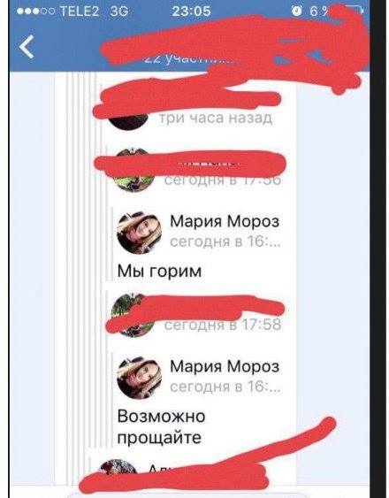Open the partially visible avatar at bottom
The image size is (389, 498).
pyautogui.click(x=118, y=471)
